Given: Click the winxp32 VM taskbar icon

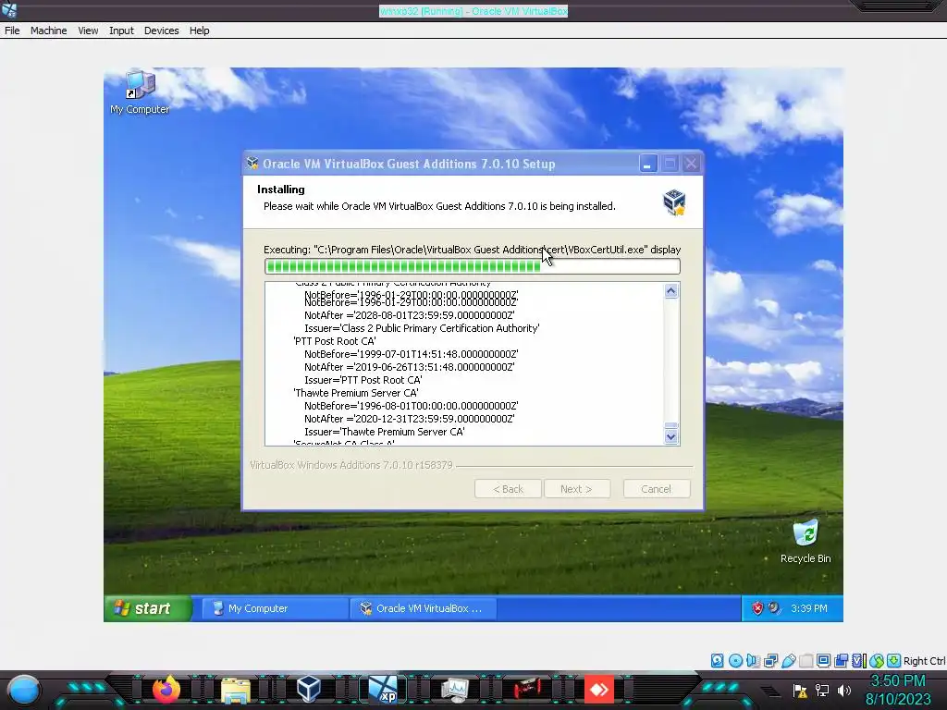Looking at the screenshot, I should (383, 689).
